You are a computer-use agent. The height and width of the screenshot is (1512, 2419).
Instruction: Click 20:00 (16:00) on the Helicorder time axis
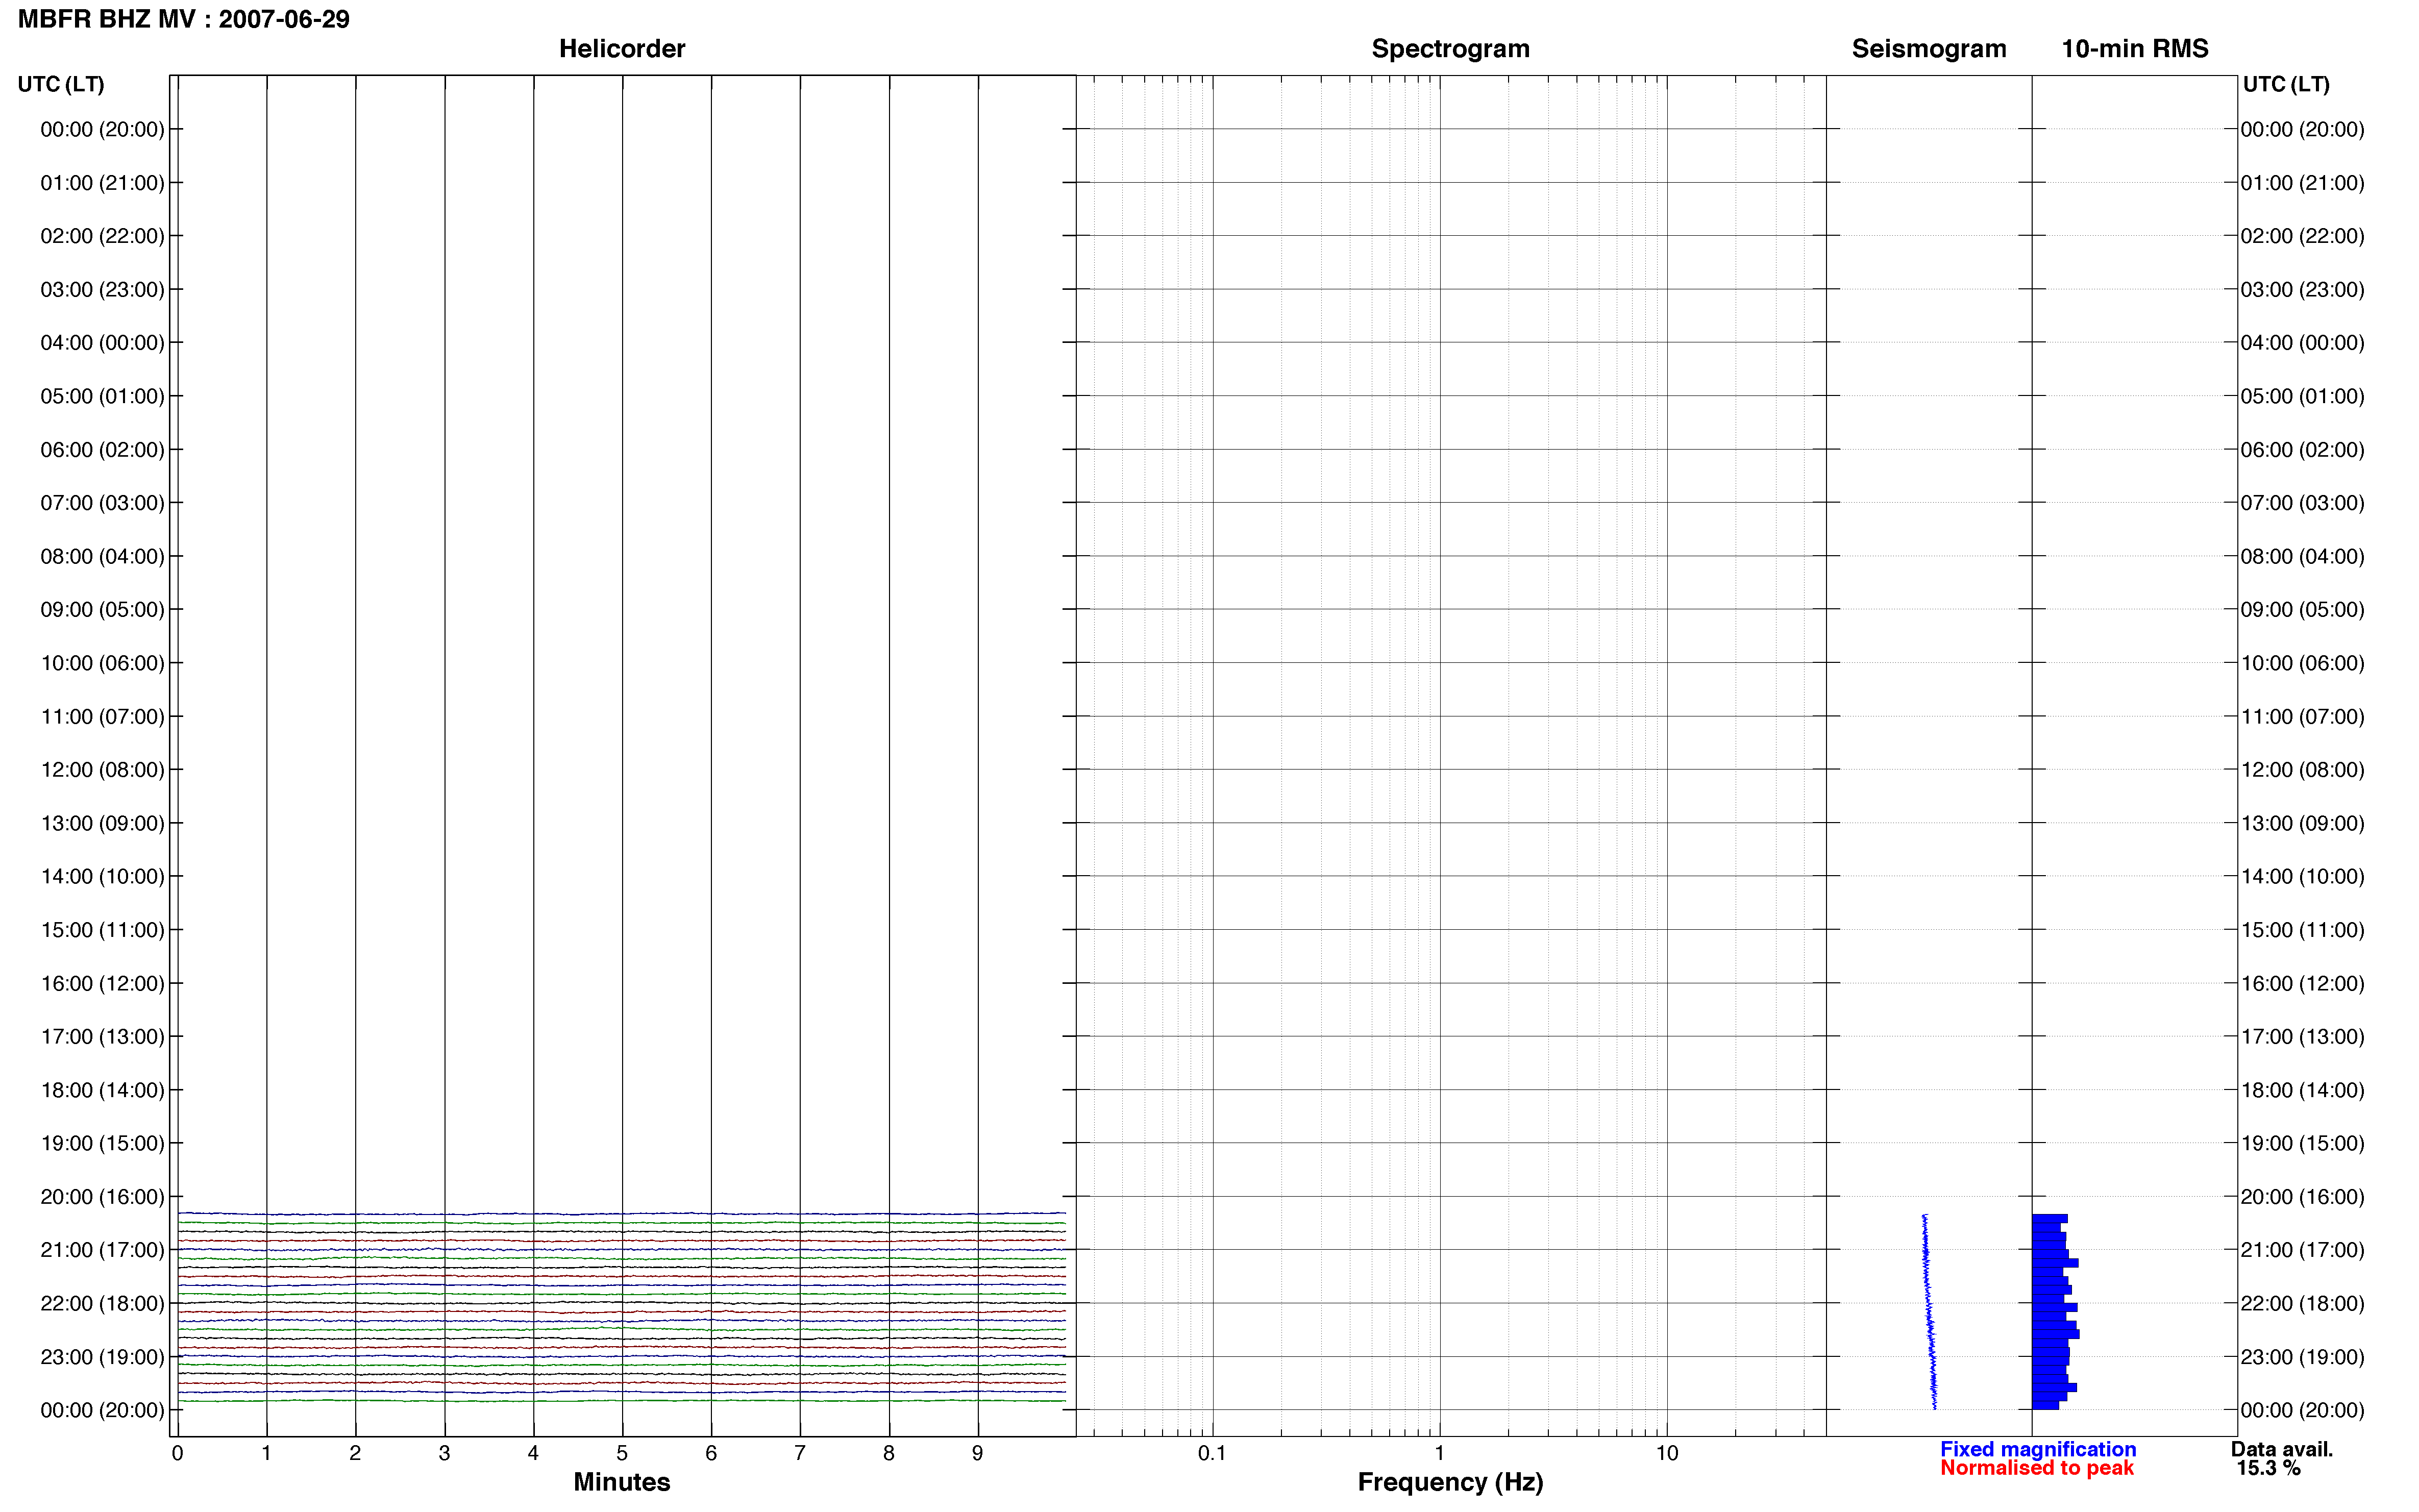click(x=102, y=1197)
